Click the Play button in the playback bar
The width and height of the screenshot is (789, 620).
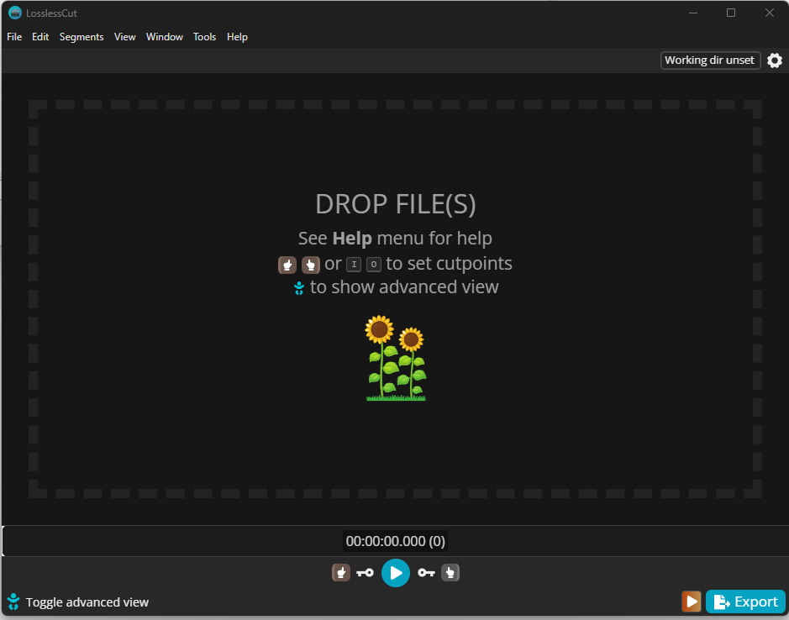[x=396, y=573]
